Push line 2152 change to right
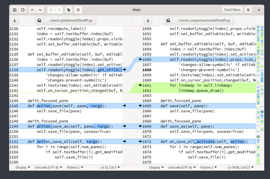 tap(124, 141)
